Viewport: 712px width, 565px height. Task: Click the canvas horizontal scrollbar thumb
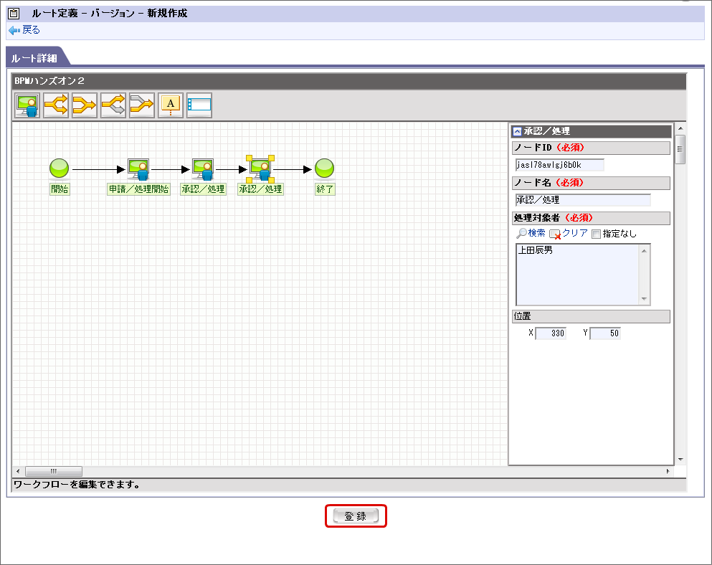tap(54, 472)
